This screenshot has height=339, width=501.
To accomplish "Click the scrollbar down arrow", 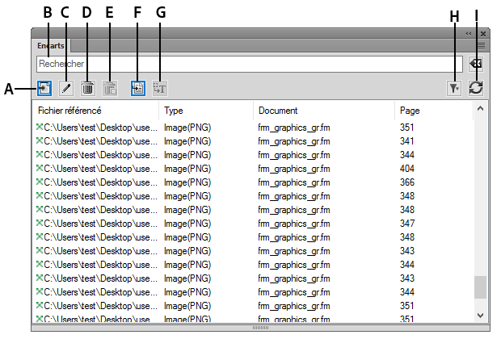I will tap(481, 315).
